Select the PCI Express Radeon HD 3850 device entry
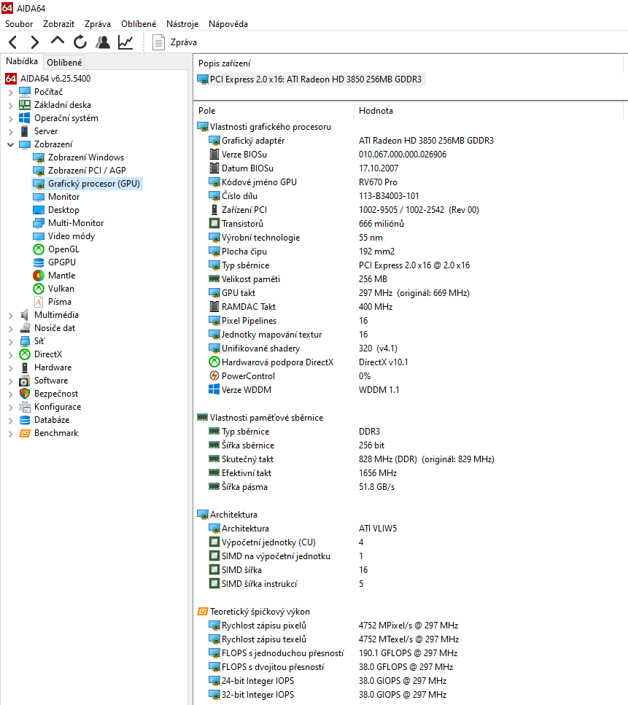 pos(315,79)
